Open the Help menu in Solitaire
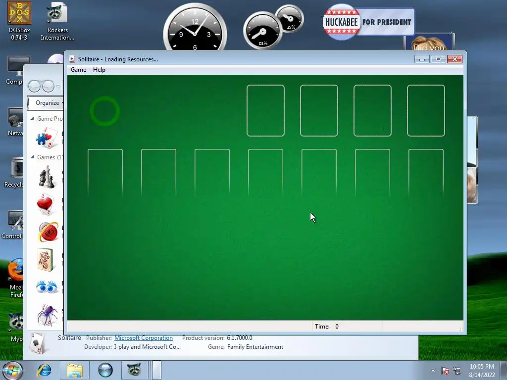Screen dimensions: 507x380 [x=99, y=70]
